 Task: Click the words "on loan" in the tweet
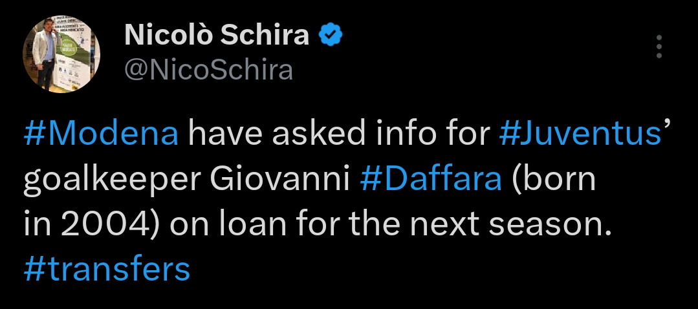[x=228, y=225]
